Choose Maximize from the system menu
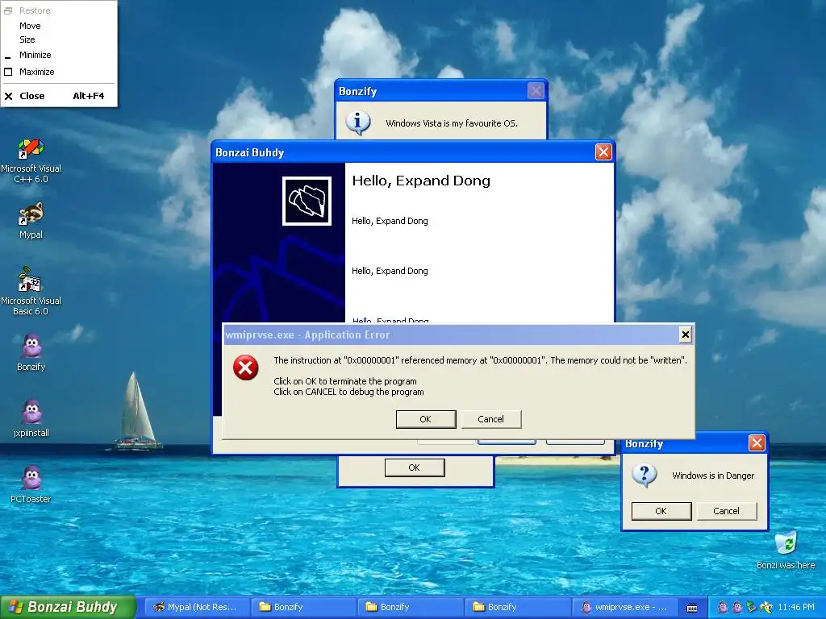 click(59, 72)
